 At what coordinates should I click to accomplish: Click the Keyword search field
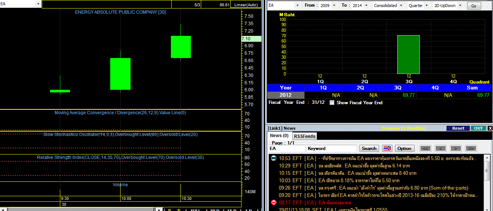(x=332, y=148)
